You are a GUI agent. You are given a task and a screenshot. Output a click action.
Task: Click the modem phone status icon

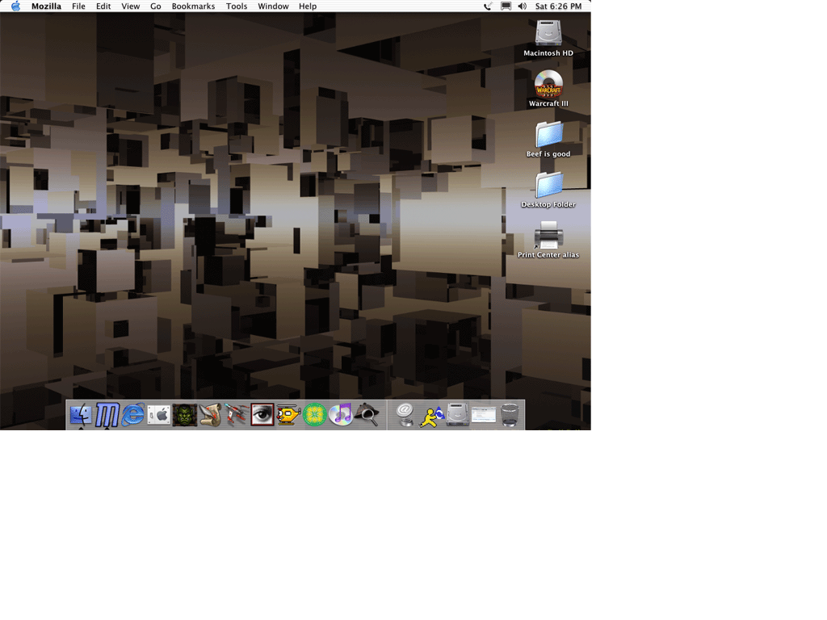488,6
